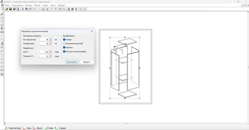Create a new project with the blank page icon
Screen dimensions: 249x130
pos(3,9)
